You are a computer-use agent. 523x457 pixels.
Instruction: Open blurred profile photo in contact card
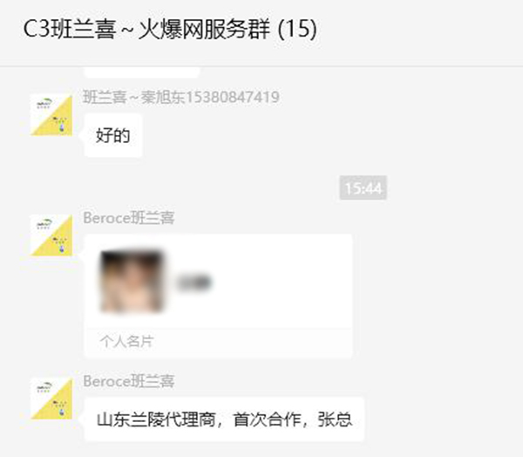click(x=132, y=282)
